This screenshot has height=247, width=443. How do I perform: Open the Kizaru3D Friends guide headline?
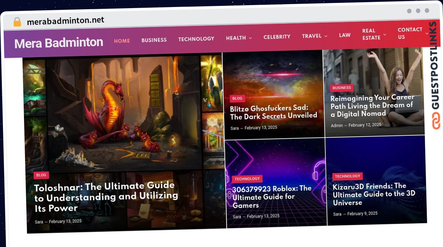(374, 194)
